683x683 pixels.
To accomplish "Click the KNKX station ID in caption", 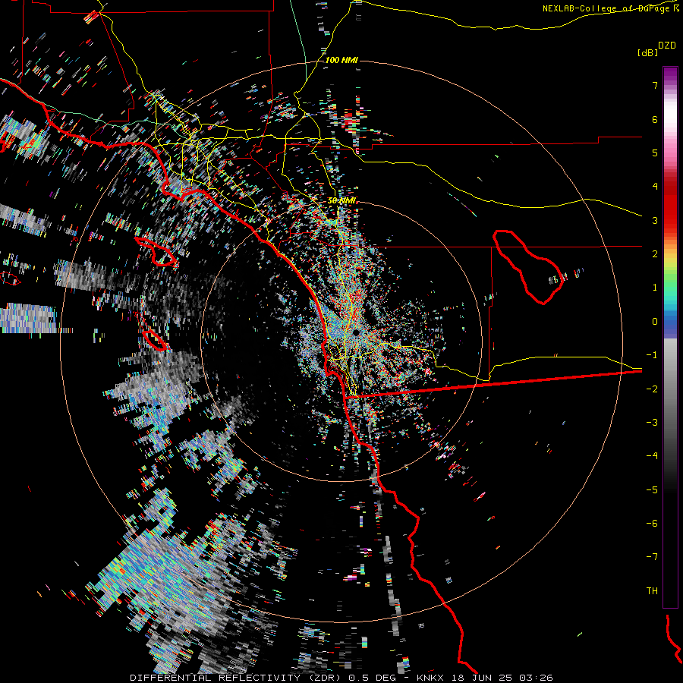I will point(430,678).
